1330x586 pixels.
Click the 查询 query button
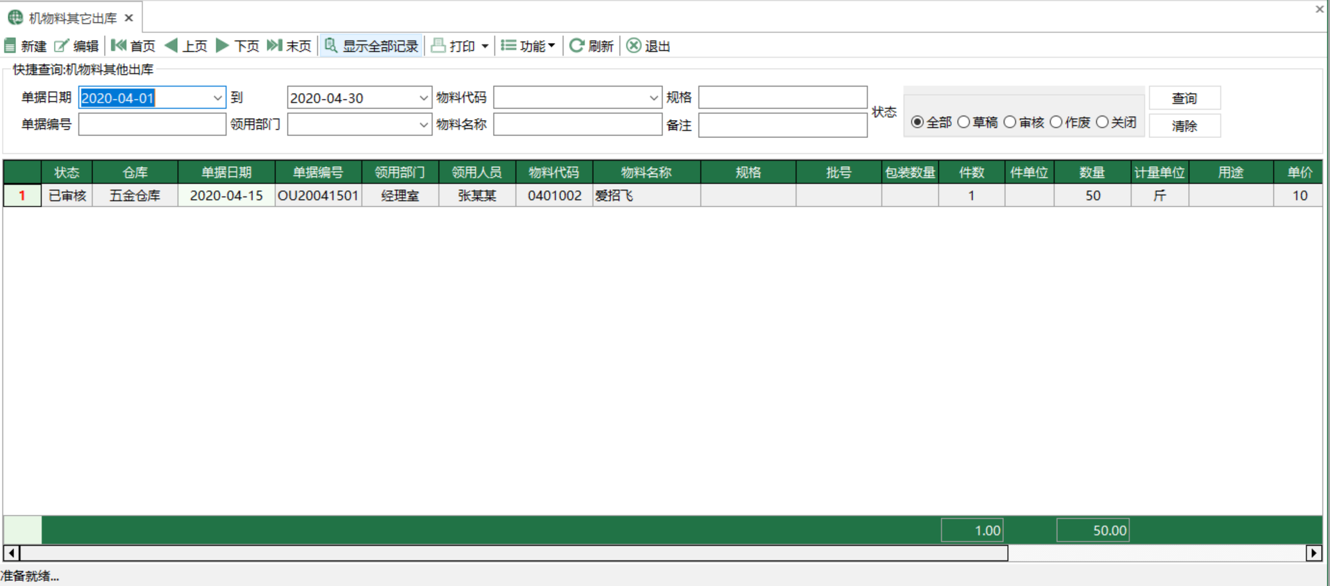click(x=1184, y=98)
